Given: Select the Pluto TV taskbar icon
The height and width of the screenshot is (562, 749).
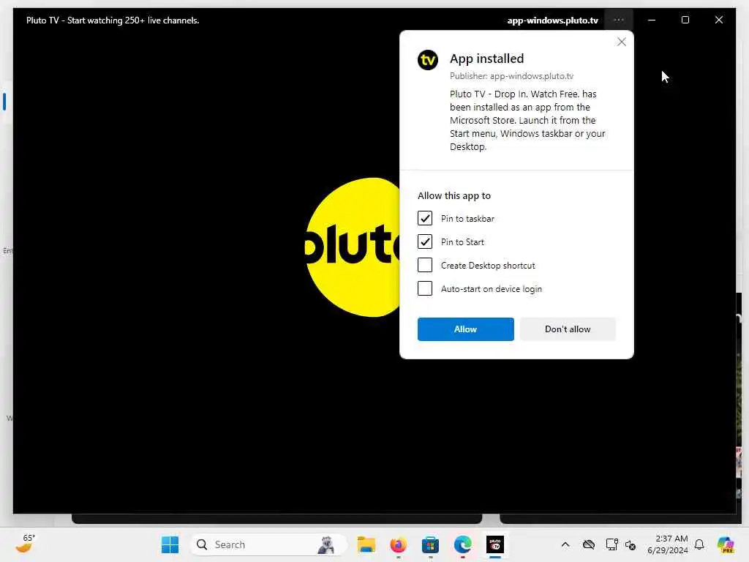Looking at the screenshot, I should (495, 544).
